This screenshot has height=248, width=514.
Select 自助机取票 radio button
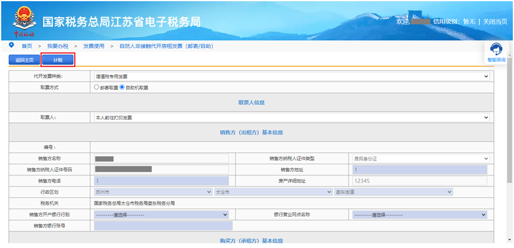click(122, 87)
